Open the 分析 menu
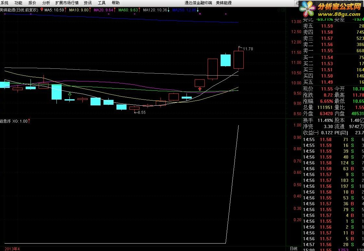 (46, 3)
